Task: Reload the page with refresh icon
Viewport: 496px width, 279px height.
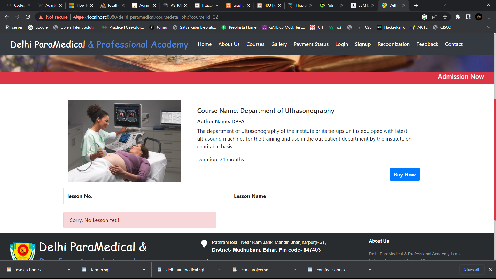Action: click(28, 17)
